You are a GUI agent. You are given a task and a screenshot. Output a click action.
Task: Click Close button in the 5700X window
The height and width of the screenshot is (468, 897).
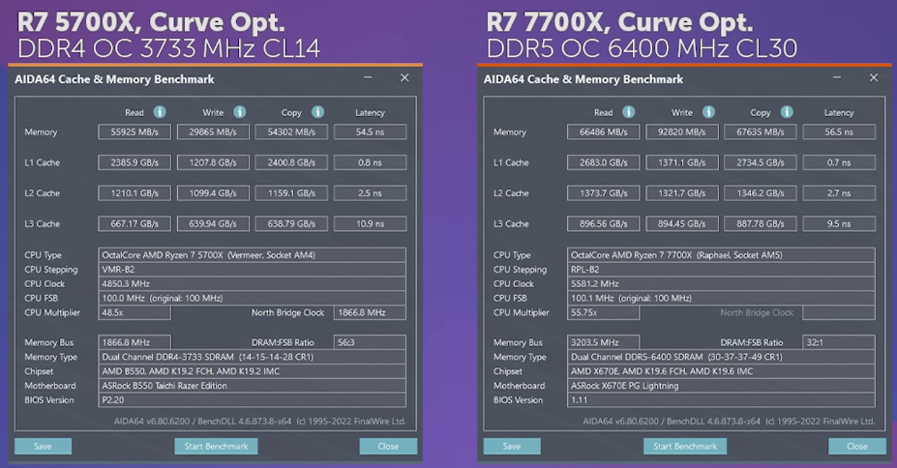pyautogui.click(x=388, y=447)
